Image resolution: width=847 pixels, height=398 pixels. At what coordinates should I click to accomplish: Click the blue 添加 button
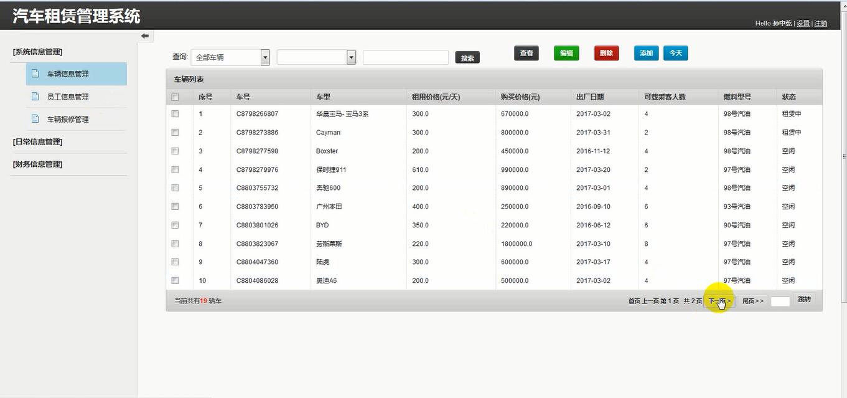646,53
